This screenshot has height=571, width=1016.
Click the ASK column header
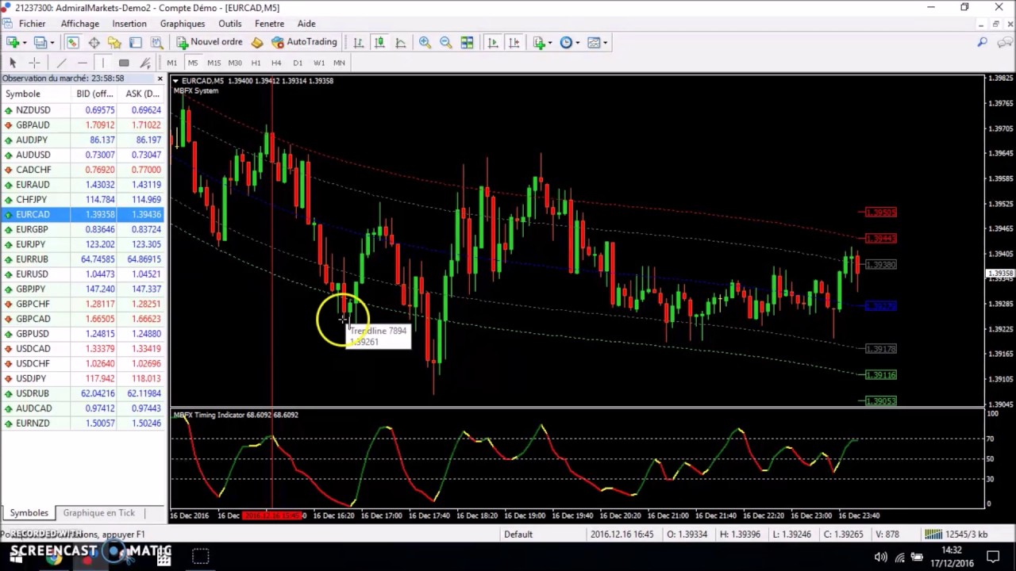(142, 94)
